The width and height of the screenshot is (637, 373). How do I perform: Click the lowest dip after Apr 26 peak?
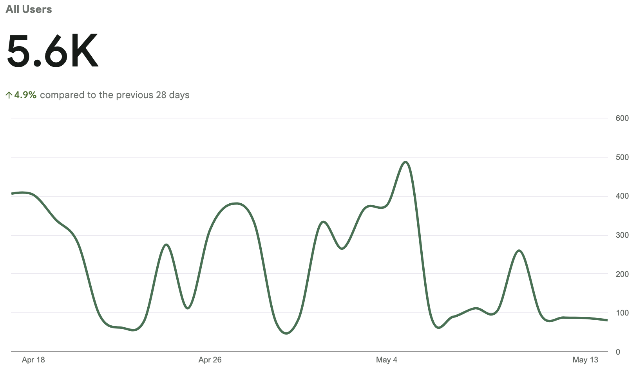[x=286, y=334]
